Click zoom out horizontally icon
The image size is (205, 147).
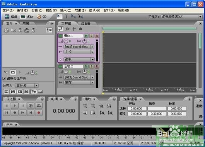[93, 106]
